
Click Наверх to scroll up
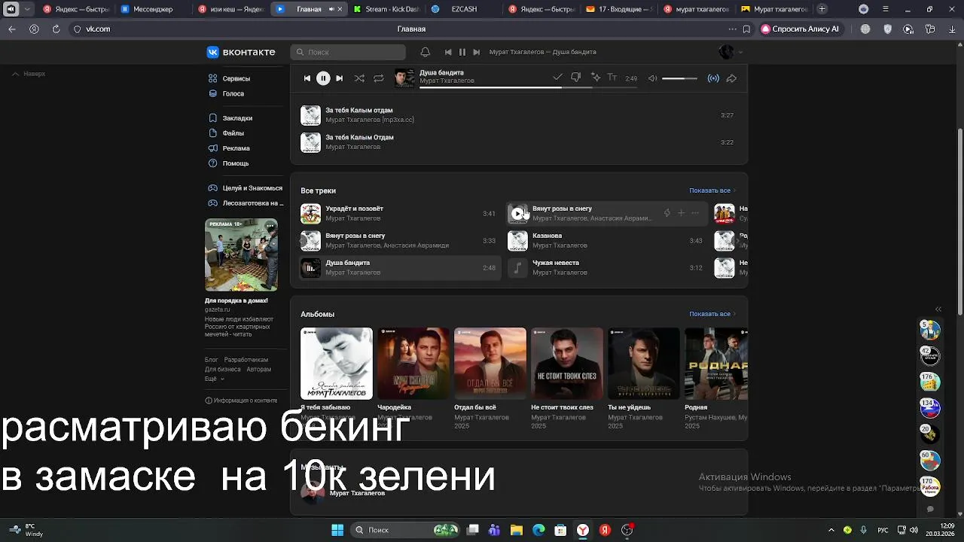[x=29, y=74]
